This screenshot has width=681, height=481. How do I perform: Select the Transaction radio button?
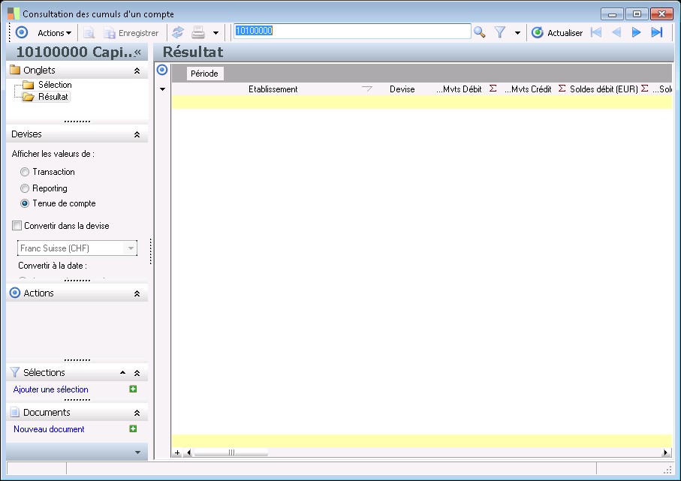click(25, 172)
